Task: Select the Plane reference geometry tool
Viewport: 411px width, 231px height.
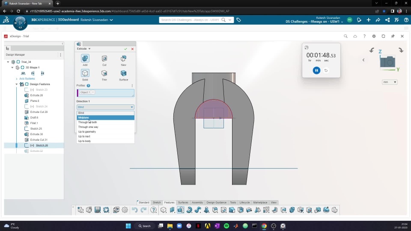Action: [x=172, y=210]
